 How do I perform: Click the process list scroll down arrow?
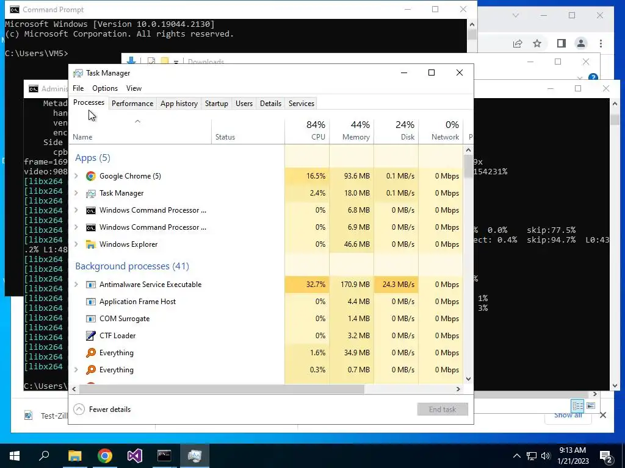click(468, 379)
